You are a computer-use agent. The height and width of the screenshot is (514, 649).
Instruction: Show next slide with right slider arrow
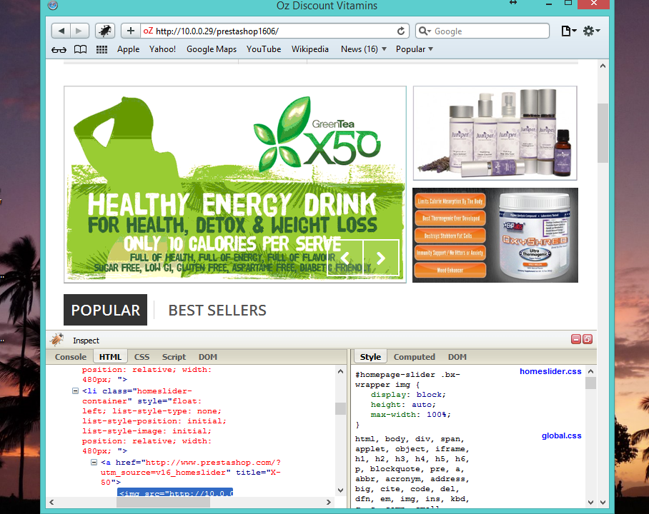click(381, 258)
